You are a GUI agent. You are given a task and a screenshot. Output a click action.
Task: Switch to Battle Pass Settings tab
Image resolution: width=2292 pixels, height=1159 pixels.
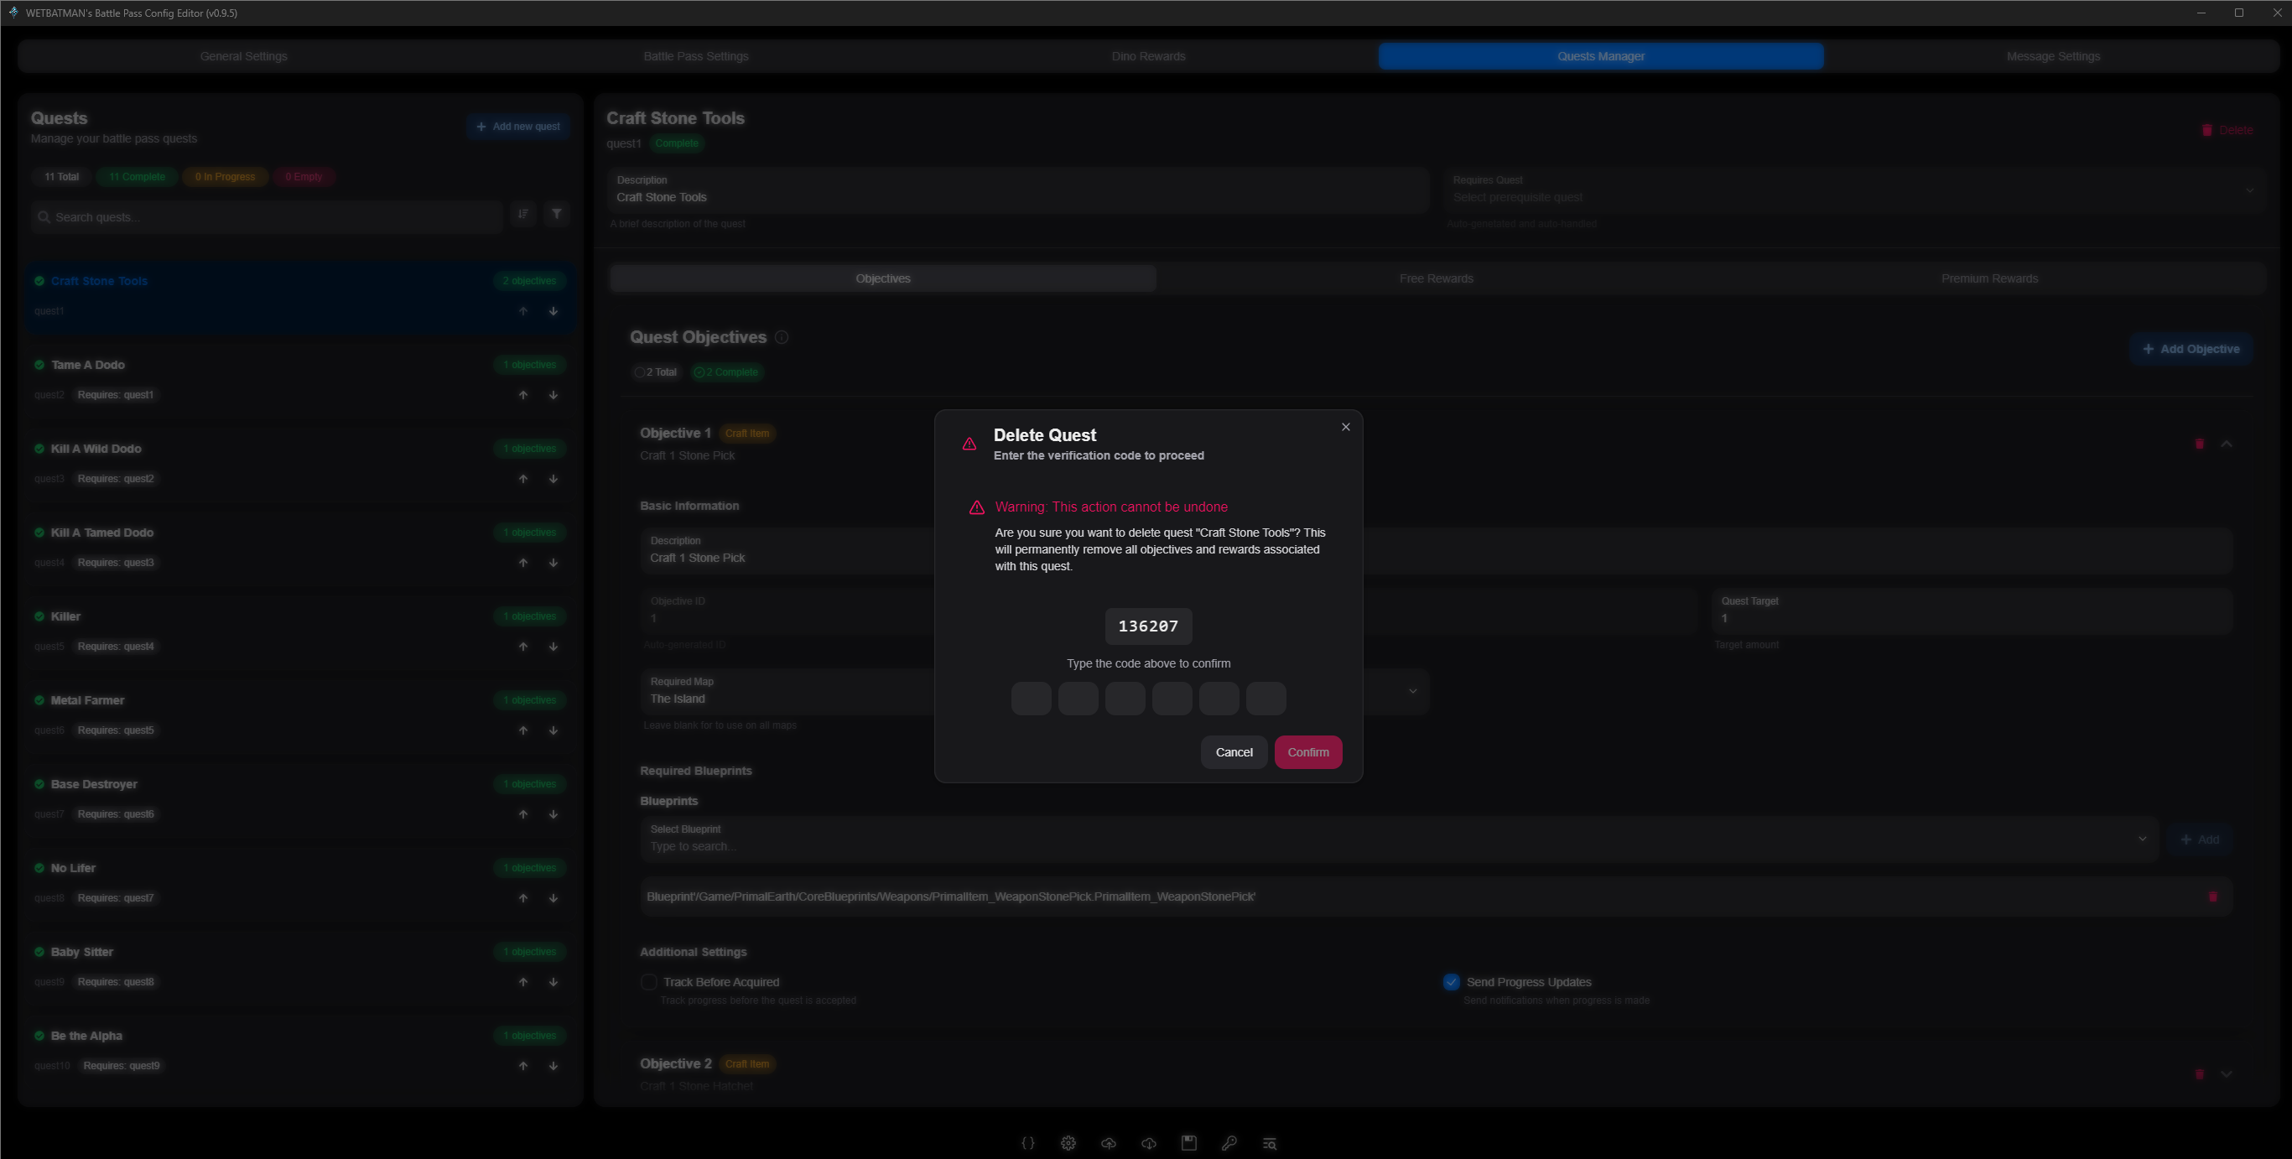(696, 56)
